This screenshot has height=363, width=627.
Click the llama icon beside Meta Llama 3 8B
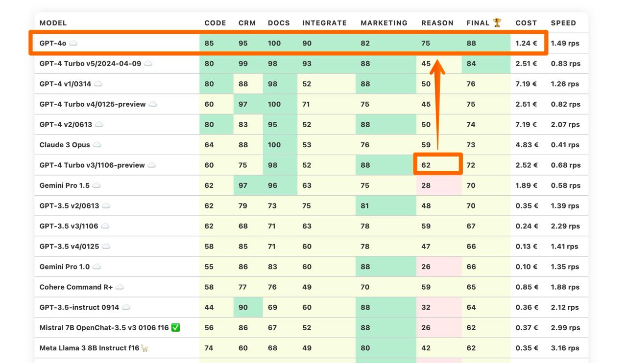click(145, 348)
